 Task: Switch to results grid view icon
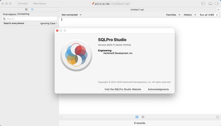[x=137, y=117]
